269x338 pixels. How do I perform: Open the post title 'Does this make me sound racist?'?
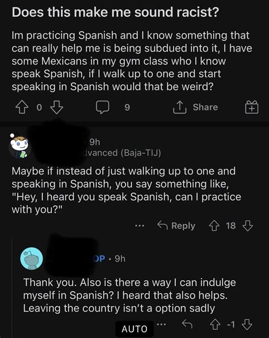click(115, 12)
